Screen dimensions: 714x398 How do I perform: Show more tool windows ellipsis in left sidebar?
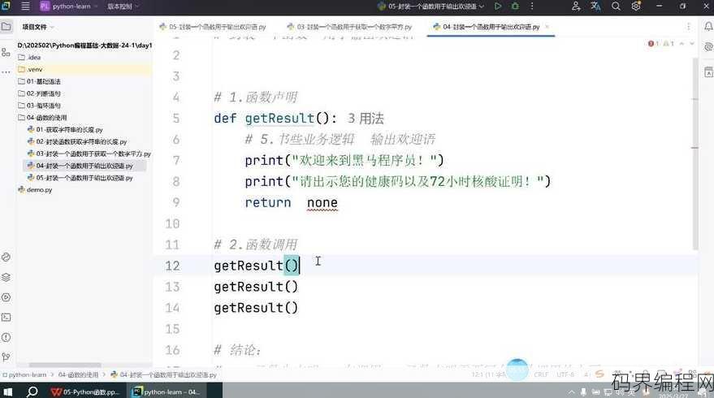(x=6, y=72)
